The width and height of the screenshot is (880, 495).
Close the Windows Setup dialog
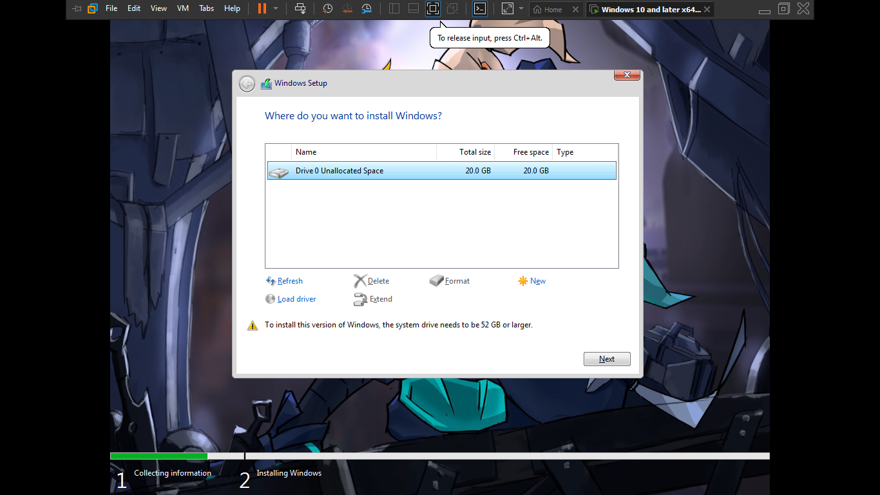[627, 75]
